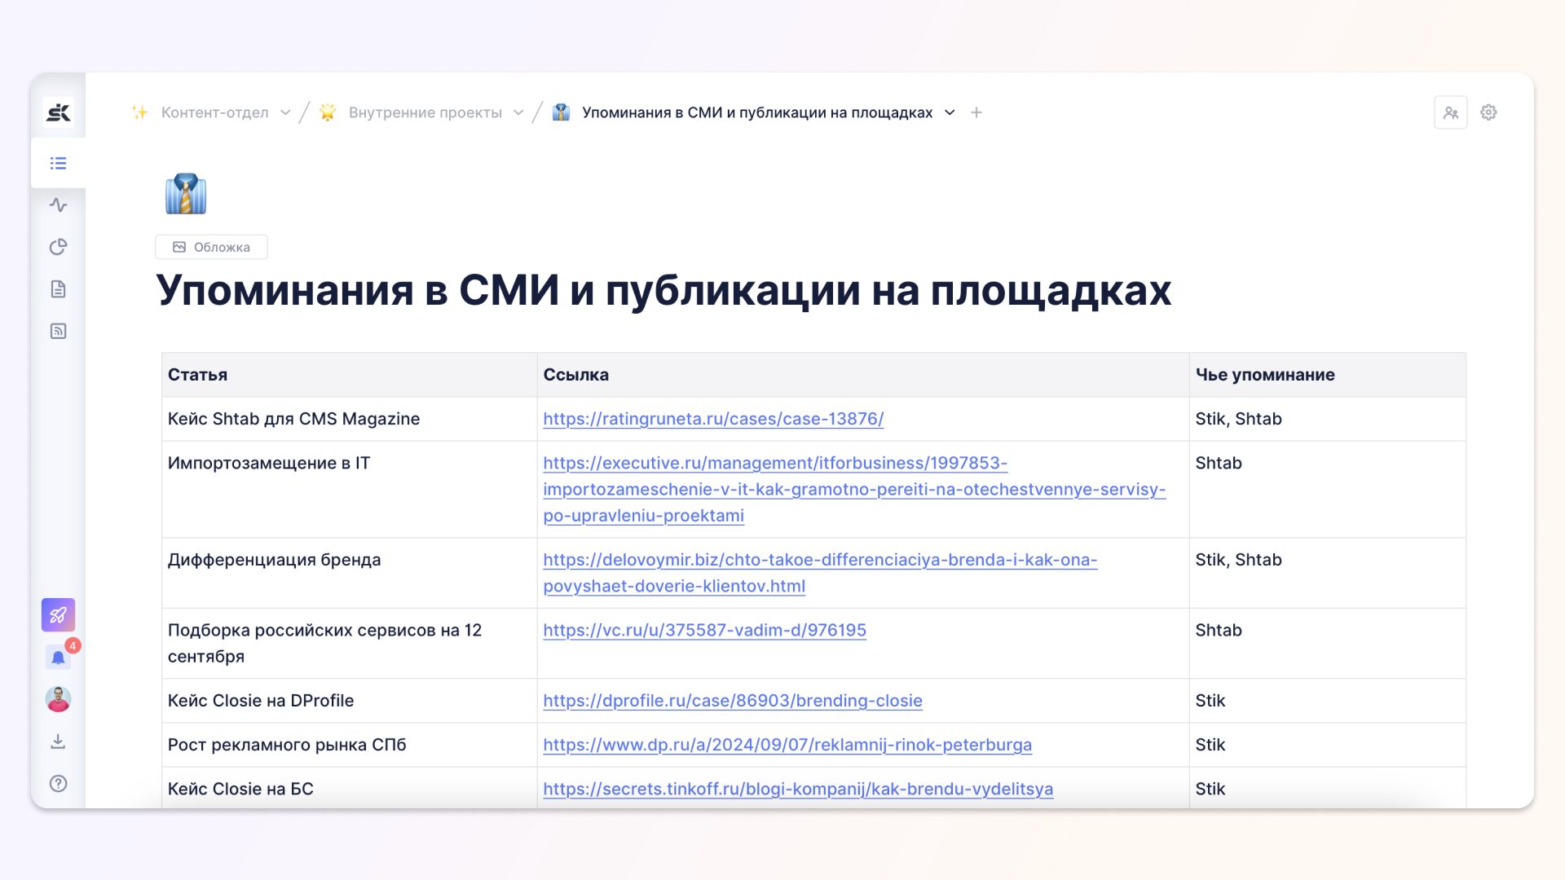This screenshot has width=1565, height=880.
Task: Expand the Внутренние проекты breadcrumb chevron
Action: coord(518,112)
